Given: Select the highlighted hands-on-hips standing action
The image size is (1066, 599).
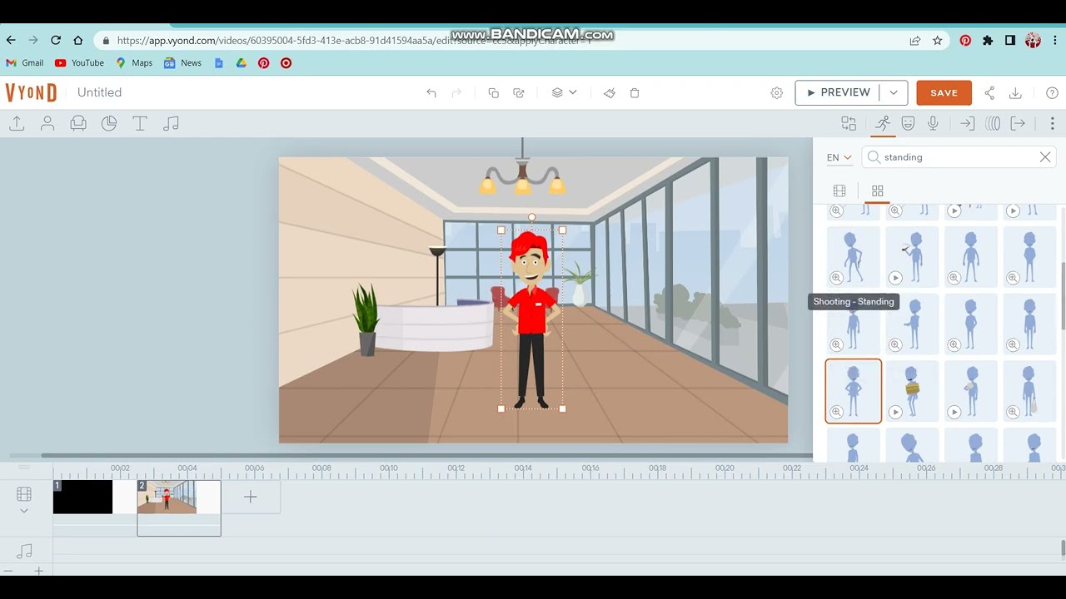Looking at the screenshot, I should click(854, 391).
